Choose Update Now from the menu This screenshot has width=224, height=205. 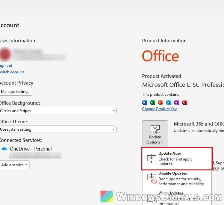coord(177,159)
